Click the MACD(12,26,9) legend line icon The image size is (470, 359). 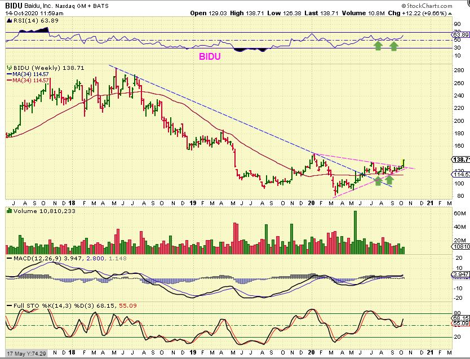(x=8, y=258)
